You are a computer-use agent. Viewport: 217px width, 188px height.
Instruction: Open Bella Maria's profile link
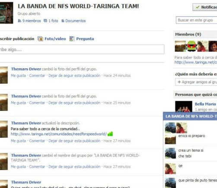(205, 104)
